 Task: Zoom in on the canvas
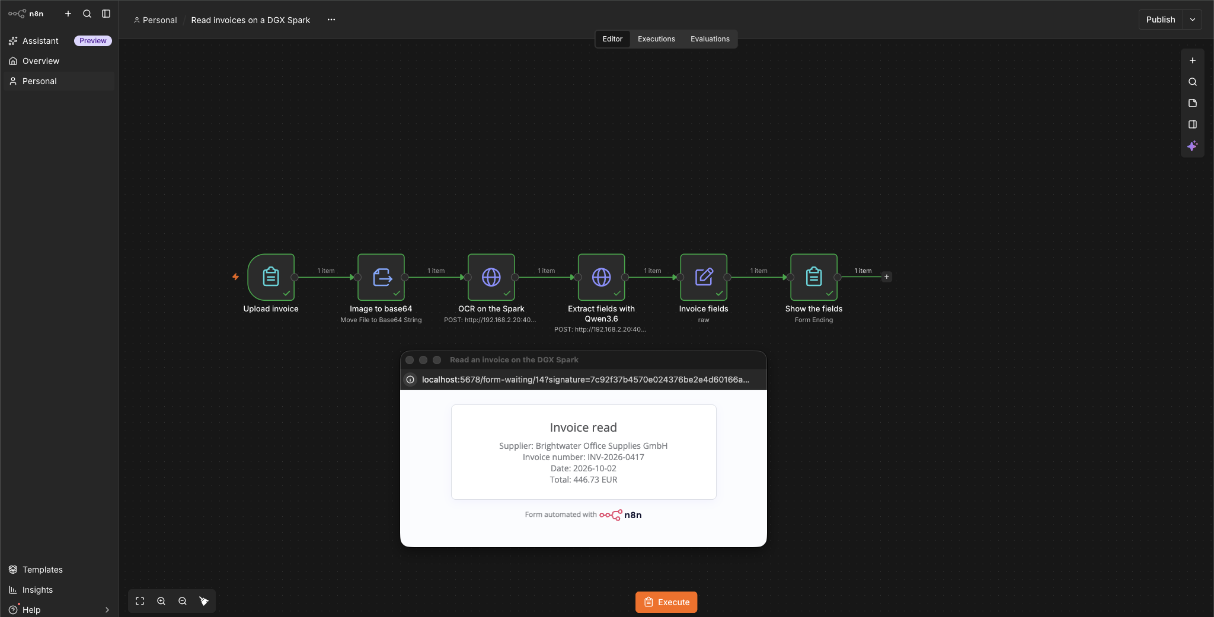click(x=161, y=601)
